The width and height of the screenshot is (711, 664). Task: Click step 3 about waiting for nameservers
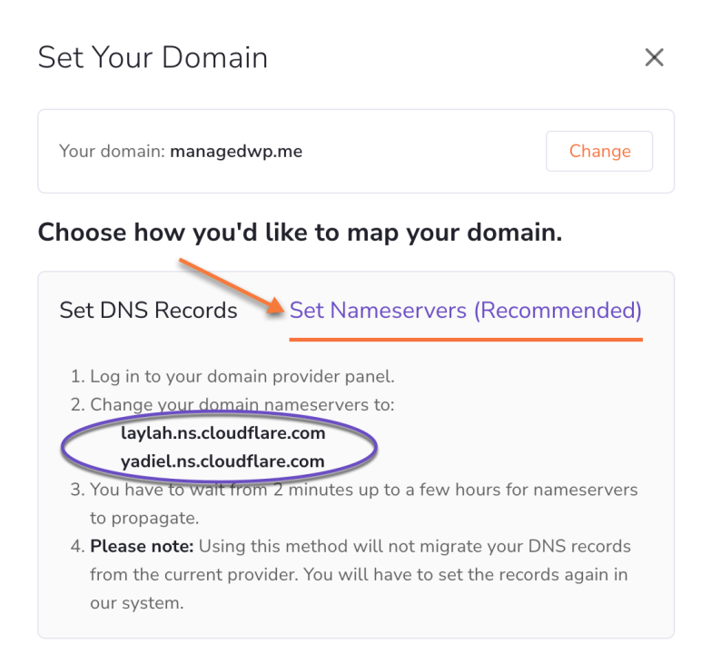pyautogui.click(x=363, y=490)
